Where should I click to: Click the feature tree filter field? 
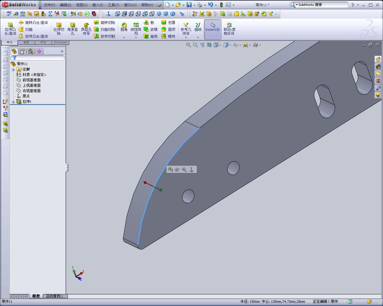click(x=38, y=58)
